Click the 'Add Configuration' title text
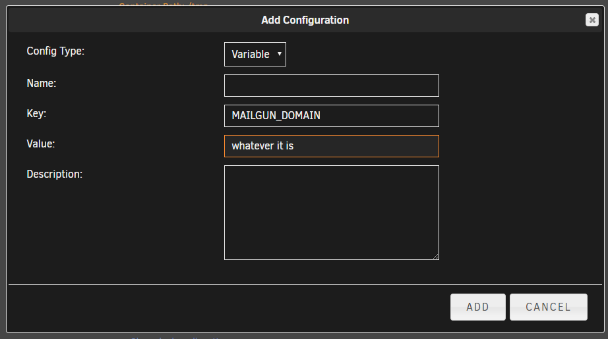 pyautogui.click(x=305, y=20)
